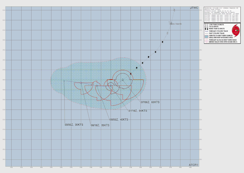This screenshot has width=244, height=173.
Task: Click the dashed past track line sample in the legend
Action: [x=206, y=34]
